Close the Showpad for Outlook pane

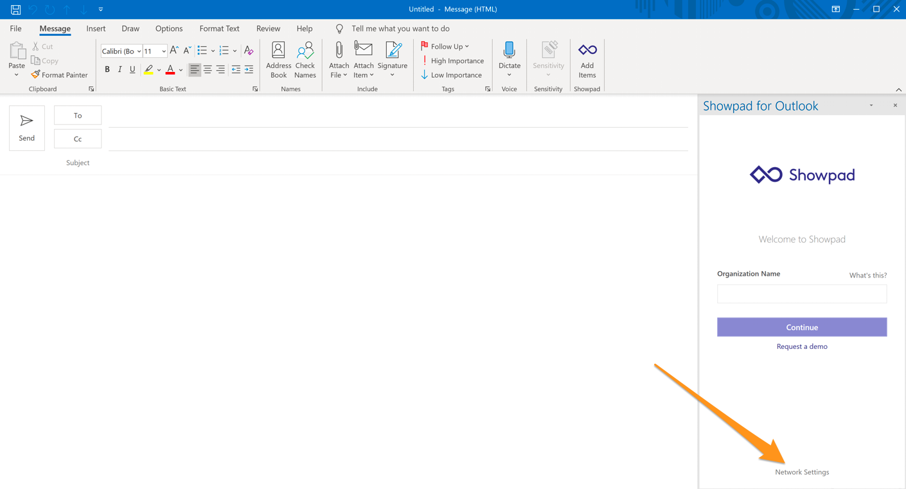(895, 105)
